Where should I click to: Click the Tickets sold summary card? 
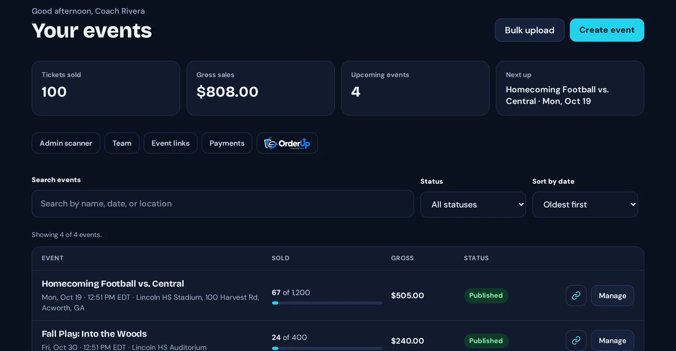pos(106,88)
